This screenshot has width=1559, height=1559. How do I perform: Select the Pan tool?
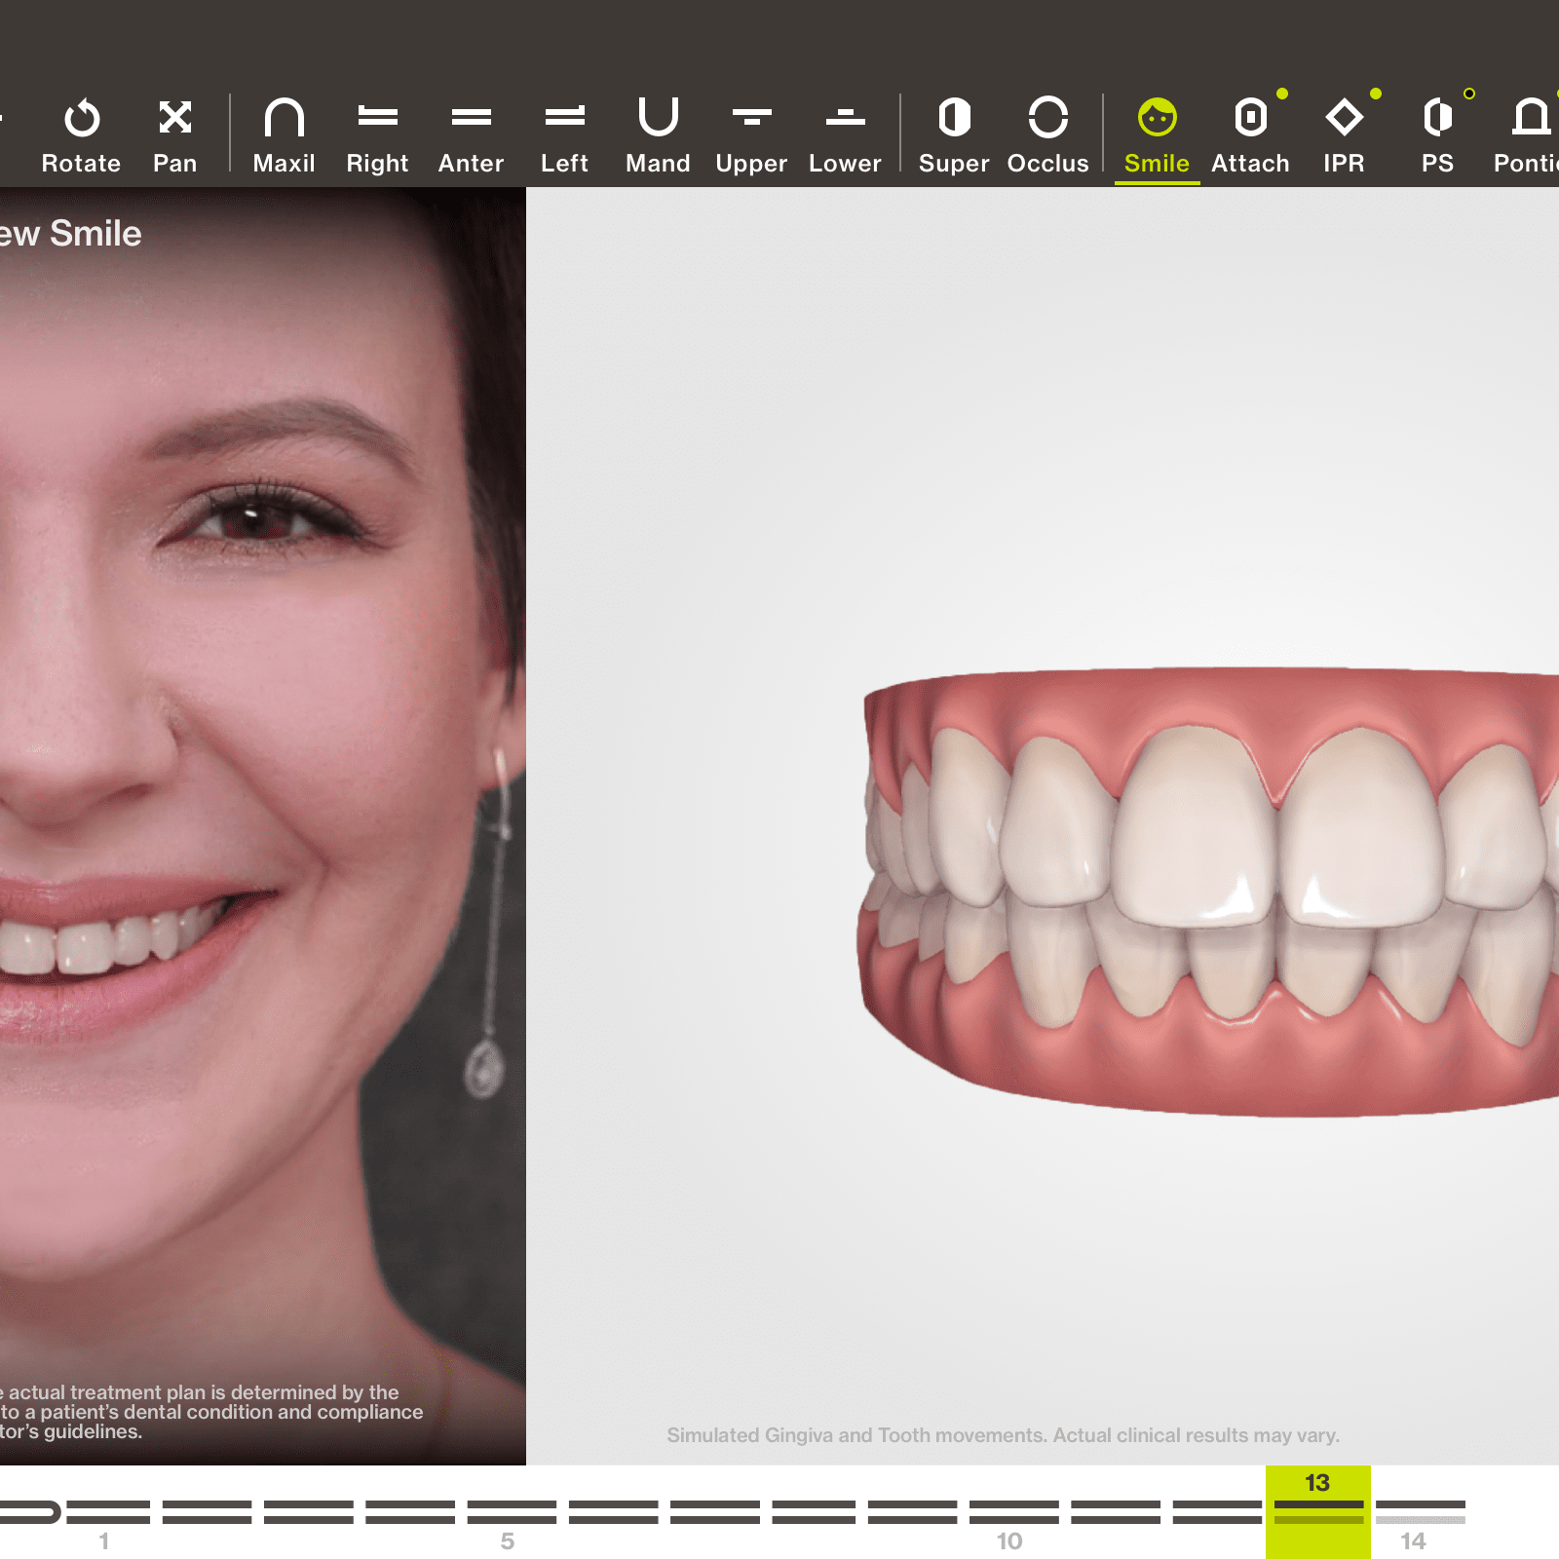click(175, 136)
